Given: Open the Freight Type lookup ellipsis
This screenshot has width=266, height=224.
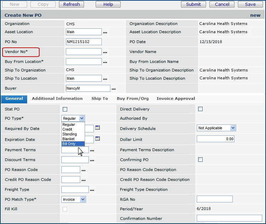Looking at the screenshot, I should coord(92,190).
